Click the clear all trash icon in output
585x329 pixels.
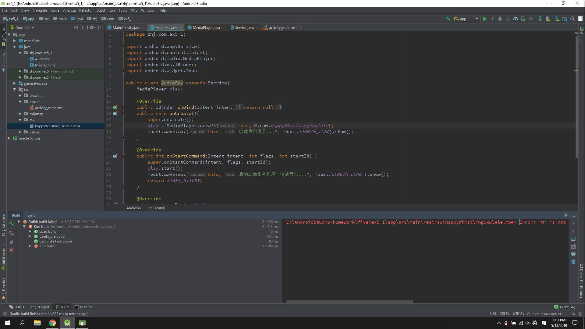573,262
